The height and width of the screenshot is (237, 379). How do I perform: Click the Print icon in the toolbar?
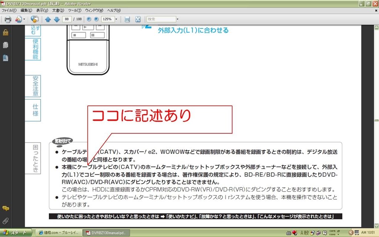tap(7, 19)
